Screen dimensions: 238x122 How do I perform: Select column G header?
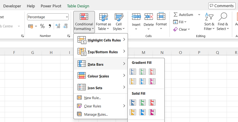point(32,53)
